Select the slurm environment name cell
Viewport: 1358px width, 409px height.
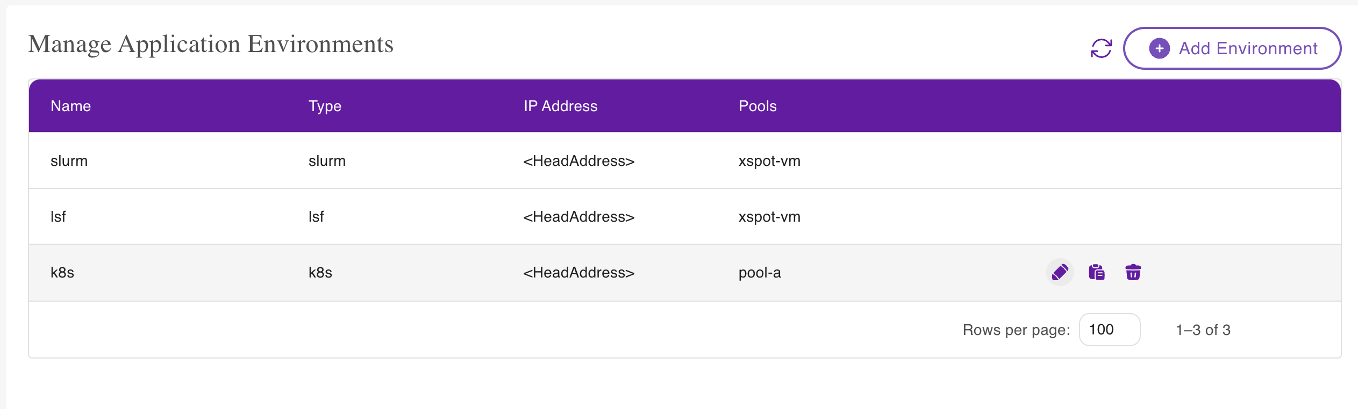pos(69,161)
